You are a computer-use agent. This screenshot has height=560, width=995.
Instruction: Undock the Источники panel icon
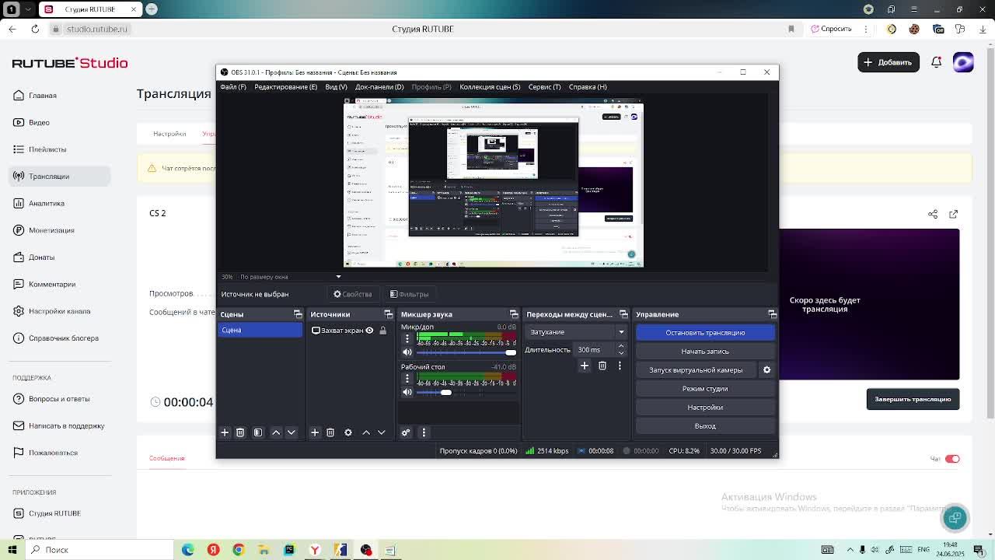pos(388,314)
